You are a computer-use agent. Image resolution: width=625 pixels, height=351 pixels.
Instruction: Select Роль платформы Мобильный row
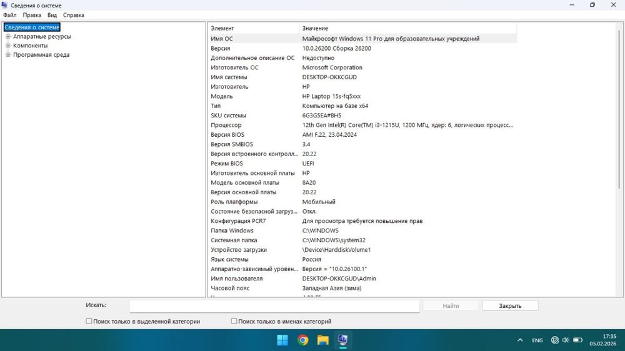[x=362, y=202]
